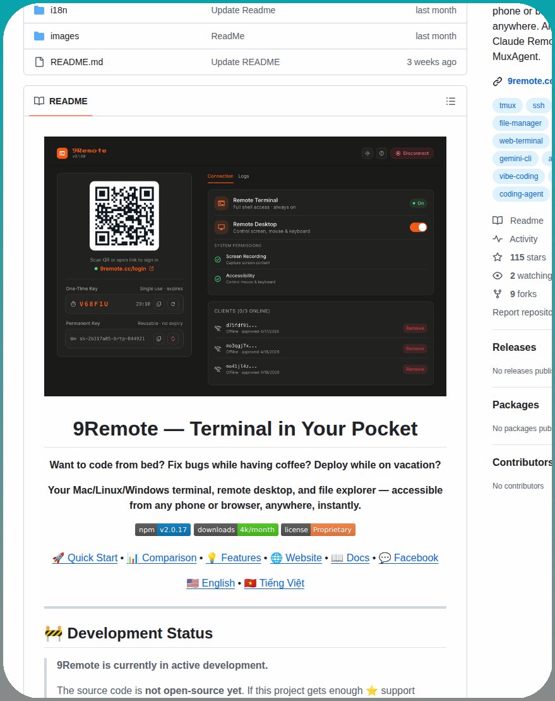Screen dimensions: 555x701
Task: Open the README outline menu
Action: [451, 102]
